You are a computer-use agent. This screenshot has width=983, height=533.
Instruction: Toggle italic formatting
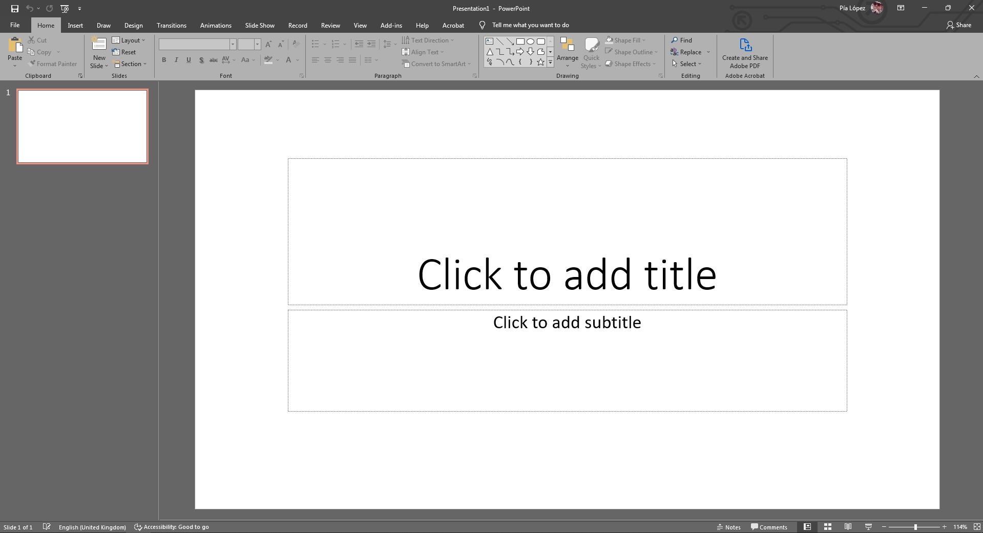176,60
